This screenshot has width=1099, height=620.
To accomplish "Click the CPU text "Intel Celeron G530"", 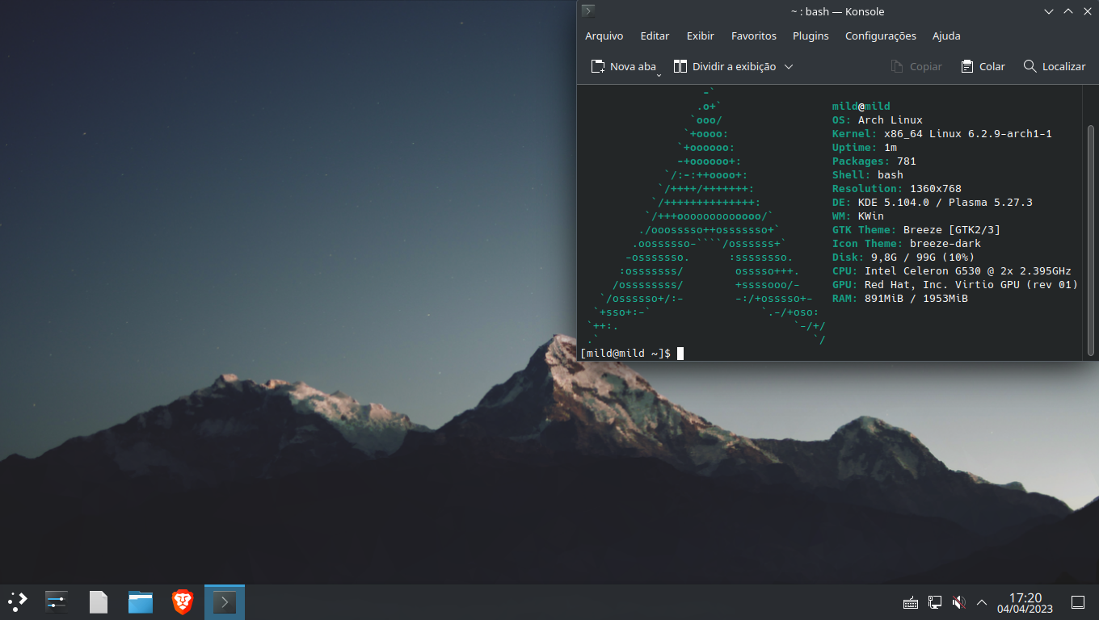I will point(923,270).
